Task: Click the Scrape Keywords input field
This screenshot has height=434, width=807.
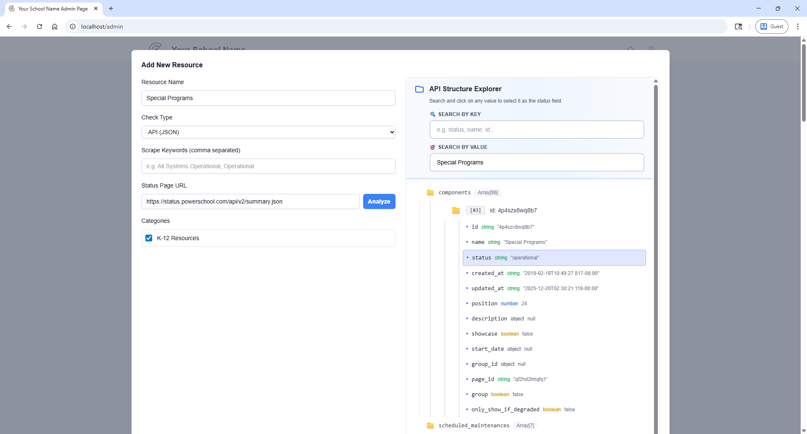Action: pos(268,166)
